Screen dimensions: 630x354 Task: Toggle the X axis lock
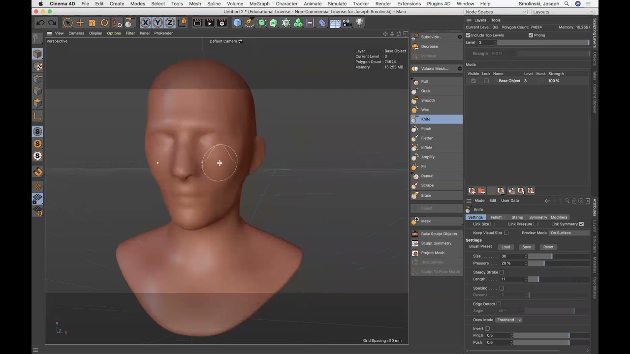click(x=145, y=23)
